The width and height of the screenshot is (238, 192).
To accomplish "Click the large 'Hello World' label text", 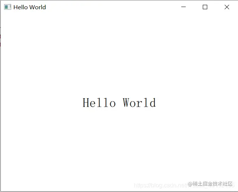I will point(119,103).
